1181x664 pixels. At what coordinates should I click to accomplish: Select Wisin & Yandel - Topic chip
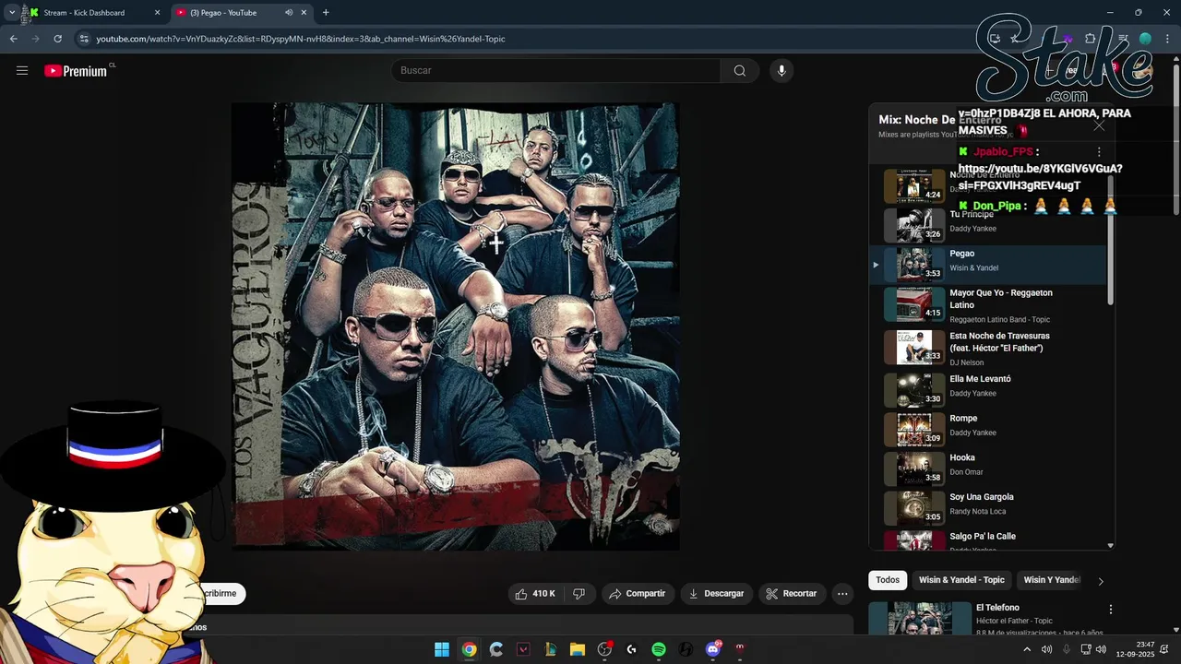click(961, 580)
